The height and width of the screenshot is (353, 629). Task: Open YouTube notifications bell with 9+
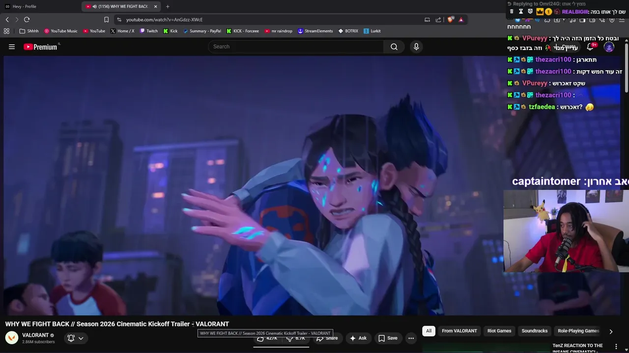(x=591, y=47)
